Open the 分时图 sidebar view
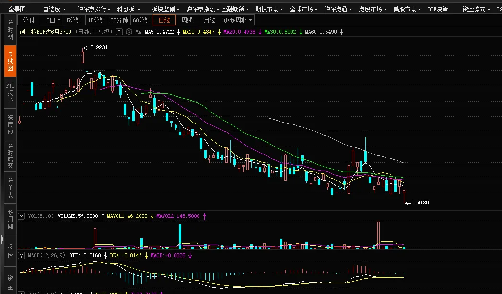502x294 pixels. point(10,30)
